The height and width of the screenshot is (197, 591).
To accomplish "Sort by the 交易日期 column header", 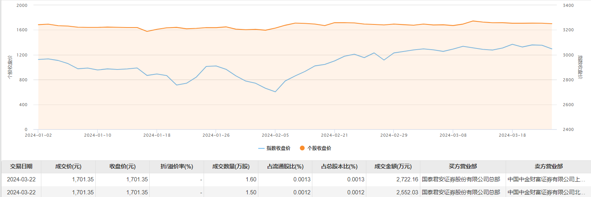I will [21, 166].
